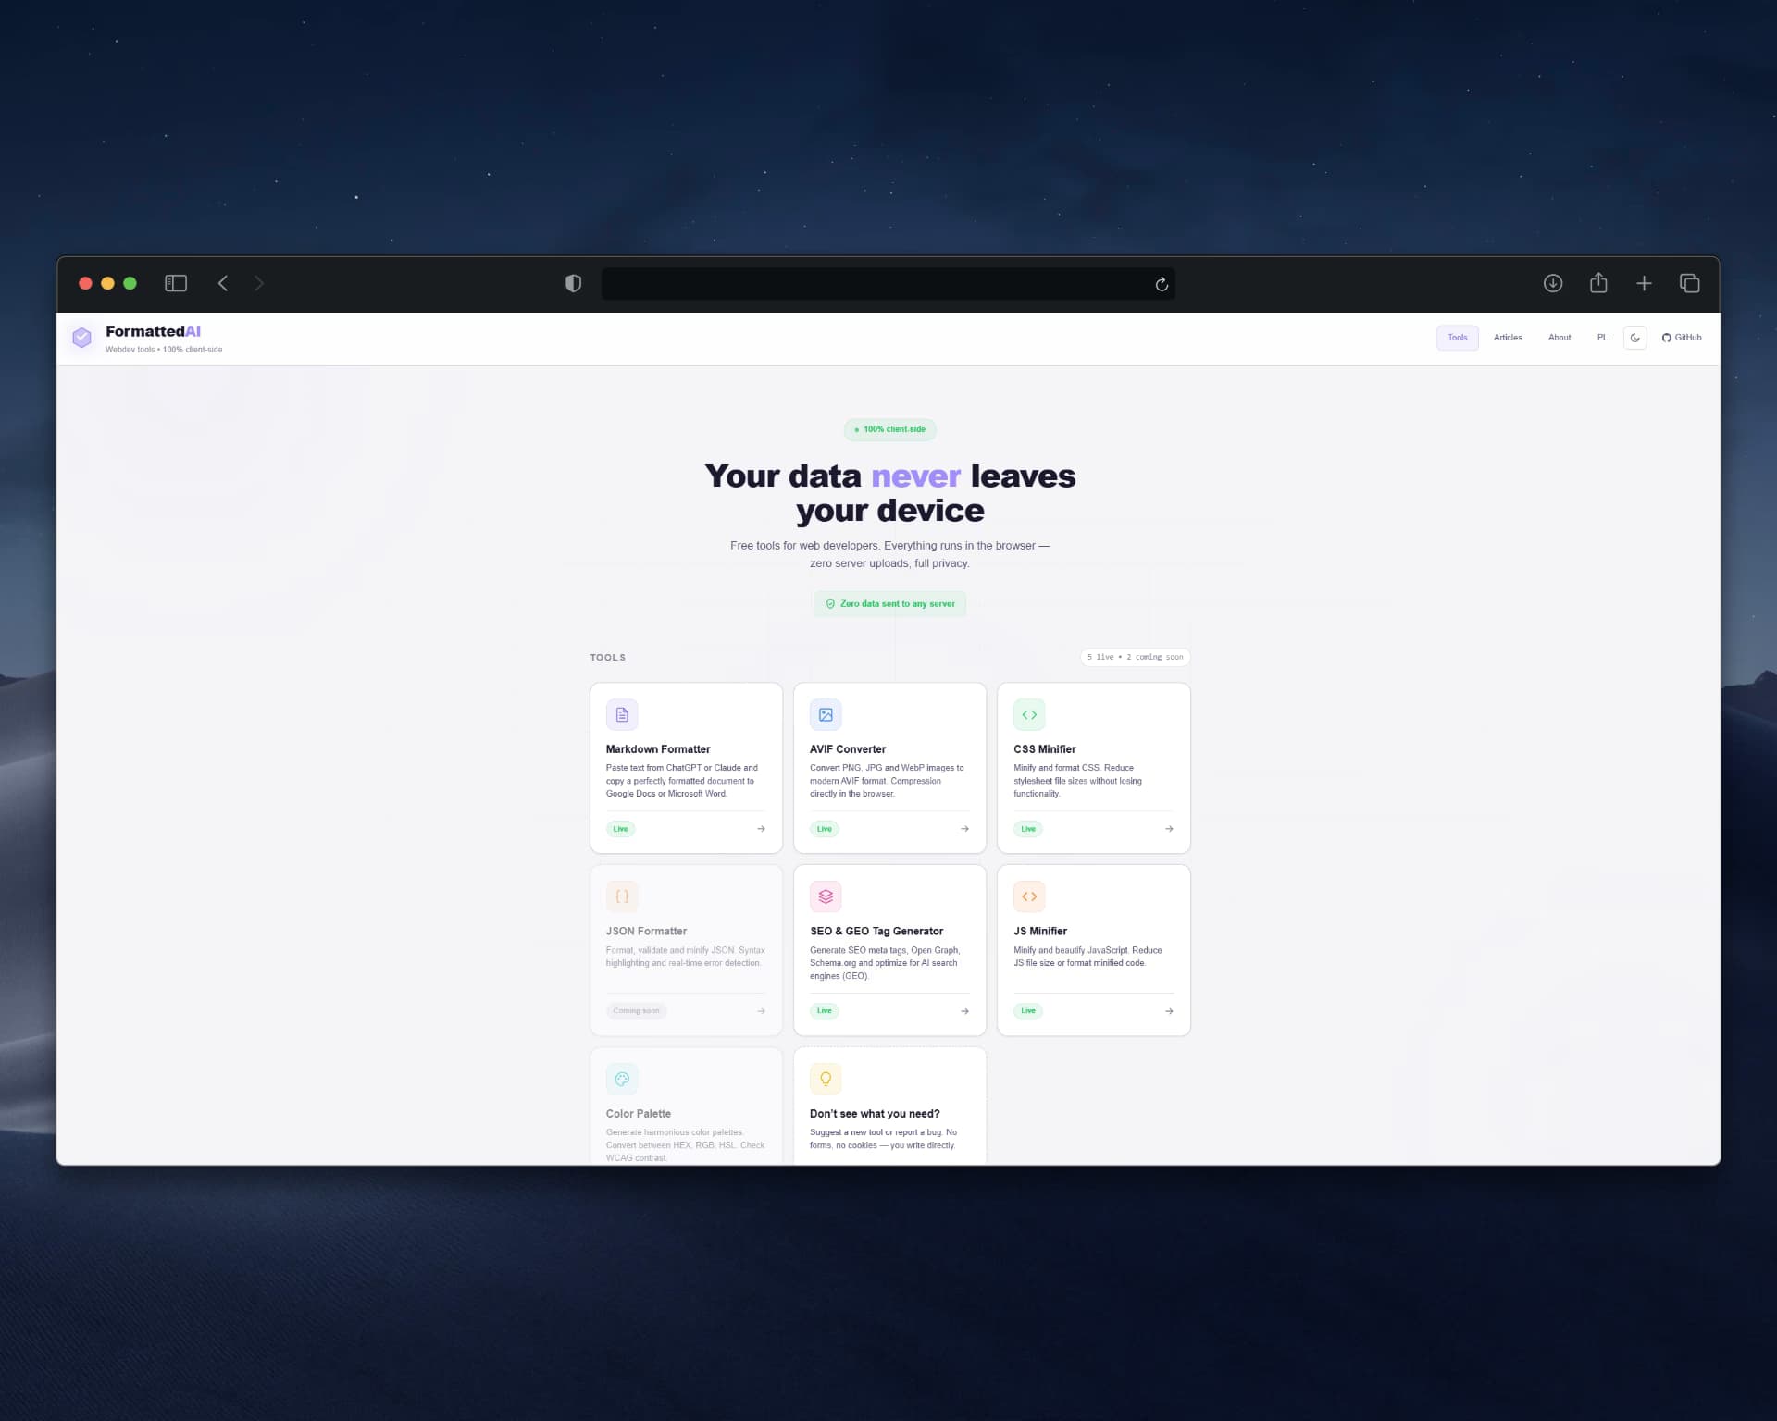This screenshot has height=1421, width=1777.
Task: Toggle the Safari sidebar panel
Action: coord(176,283)
